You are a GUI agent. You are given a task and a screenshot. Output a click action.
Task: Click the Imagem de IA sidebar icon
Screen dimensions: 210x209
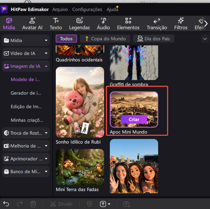(6, 66)
